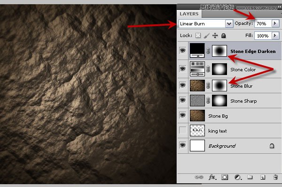Create a new layer via page icon
Screen dimensions: 282x187
pyautogui.click(x=263, y=177)
